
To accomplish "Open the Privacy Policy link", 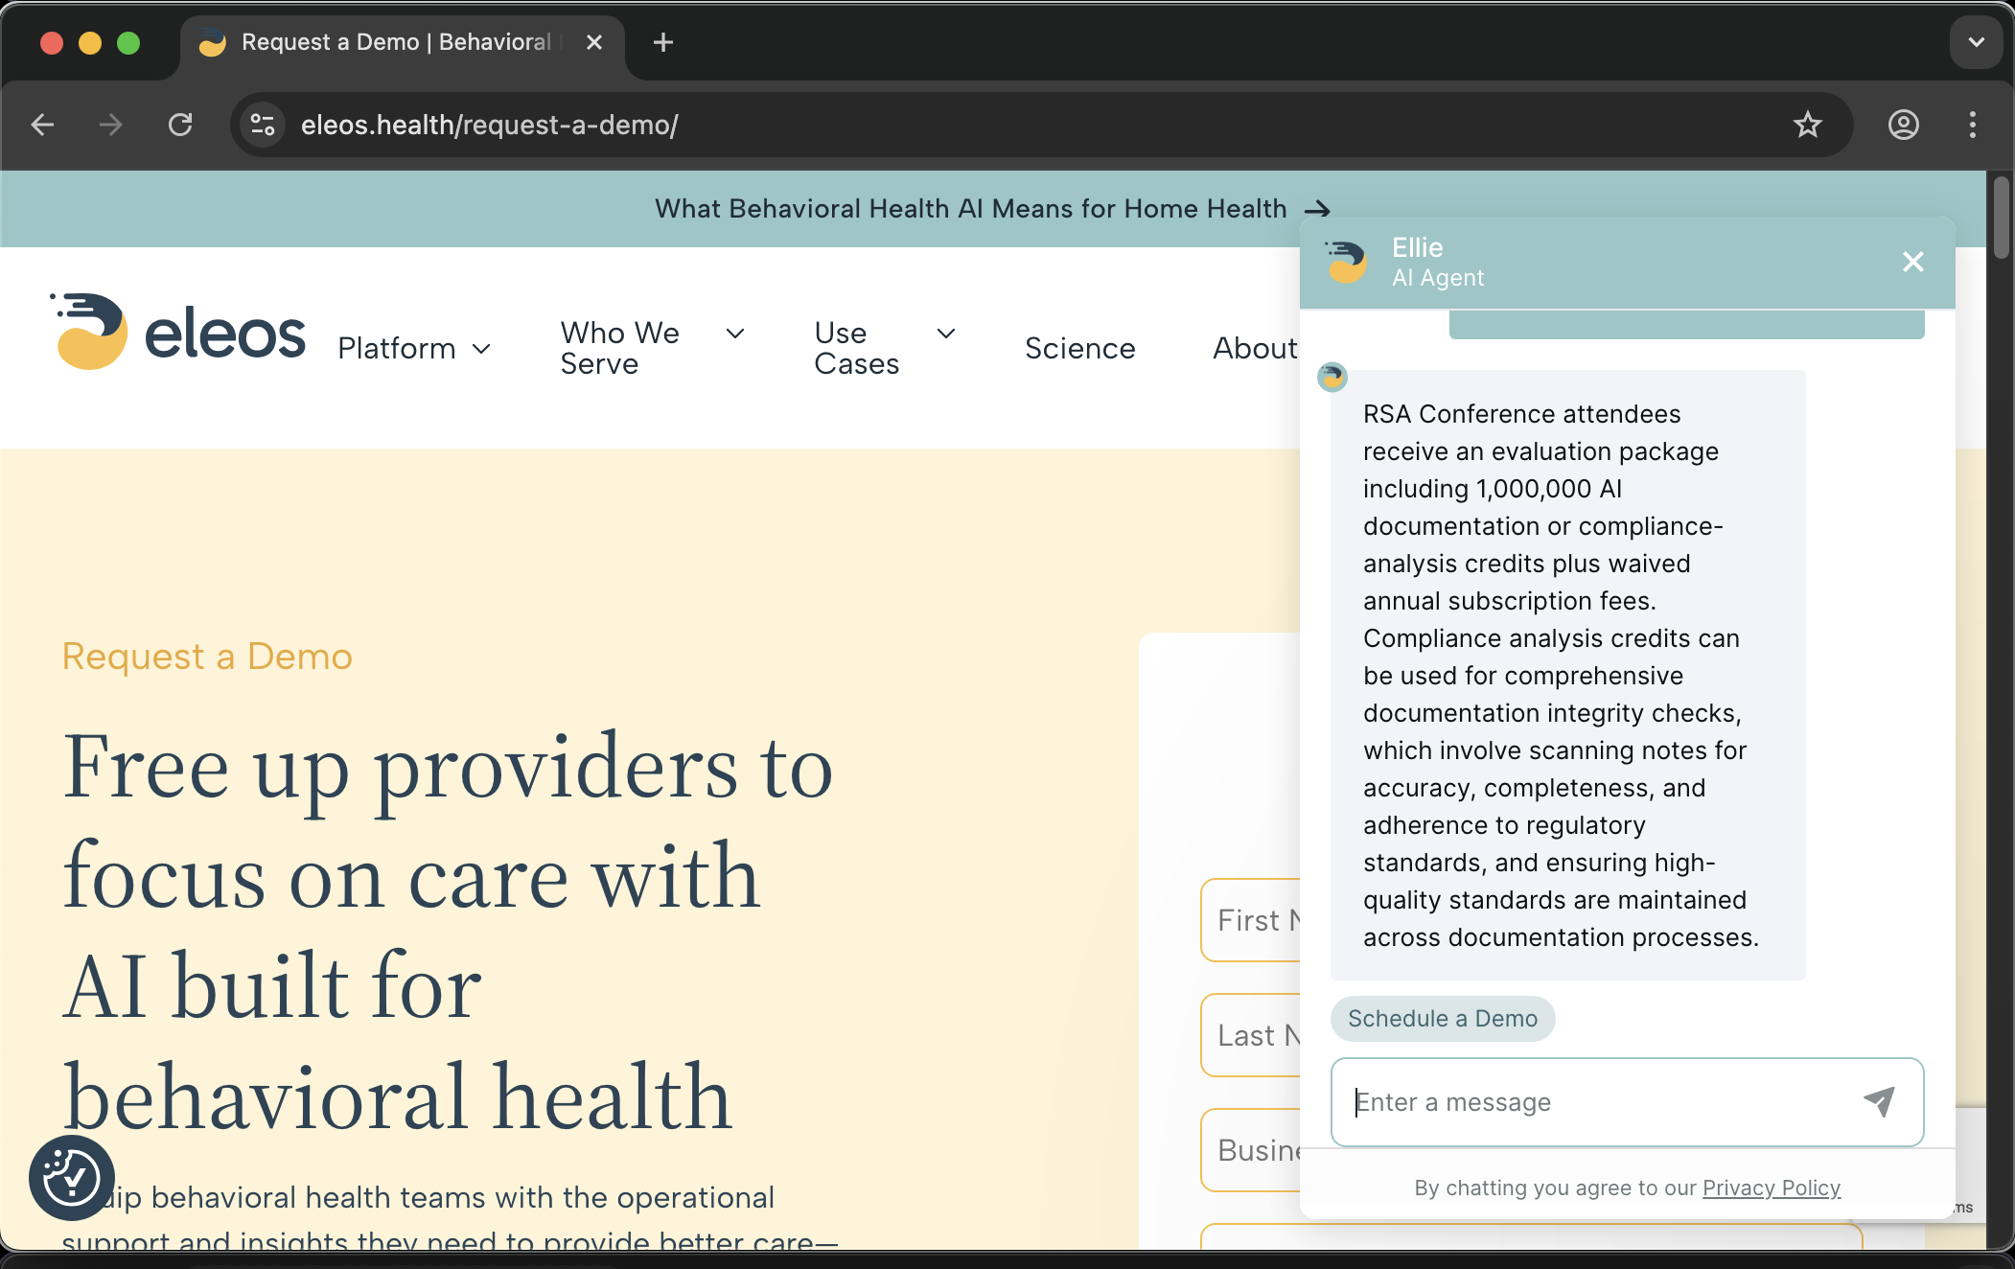I will pos(1771,1187).
